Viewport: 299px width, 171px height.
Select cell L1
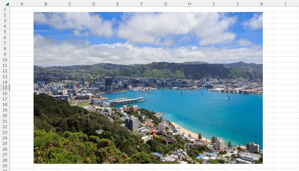click(x=286, y=9)
